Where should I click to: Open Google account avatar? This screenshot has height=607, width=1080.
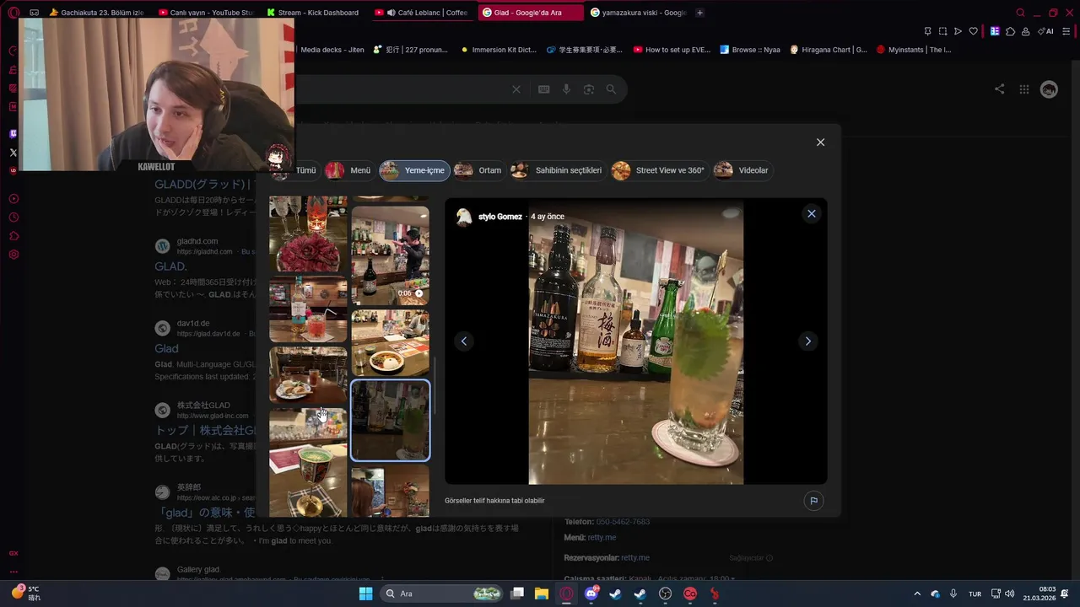[x=1049, y=89]
